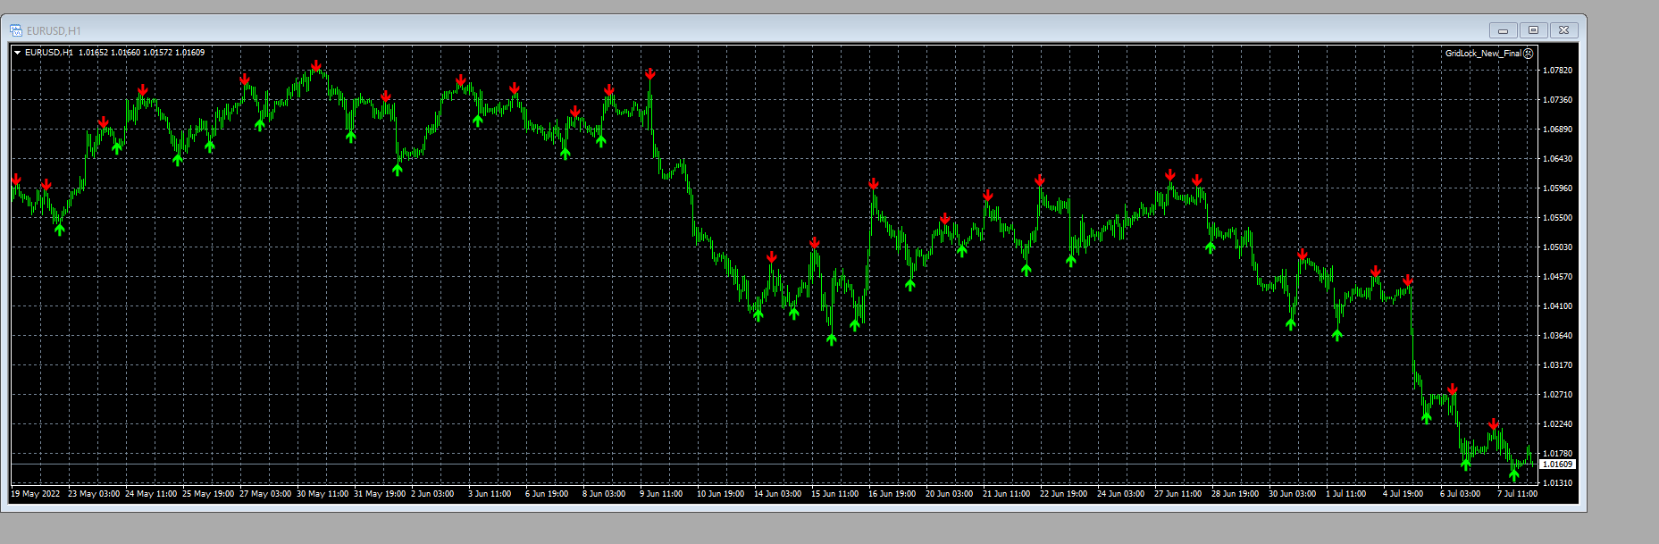Viewport: 1659px width, 544px height.
Task: Click the 15 Jun 11:00 time label
Action: click(x=835, y=494)
